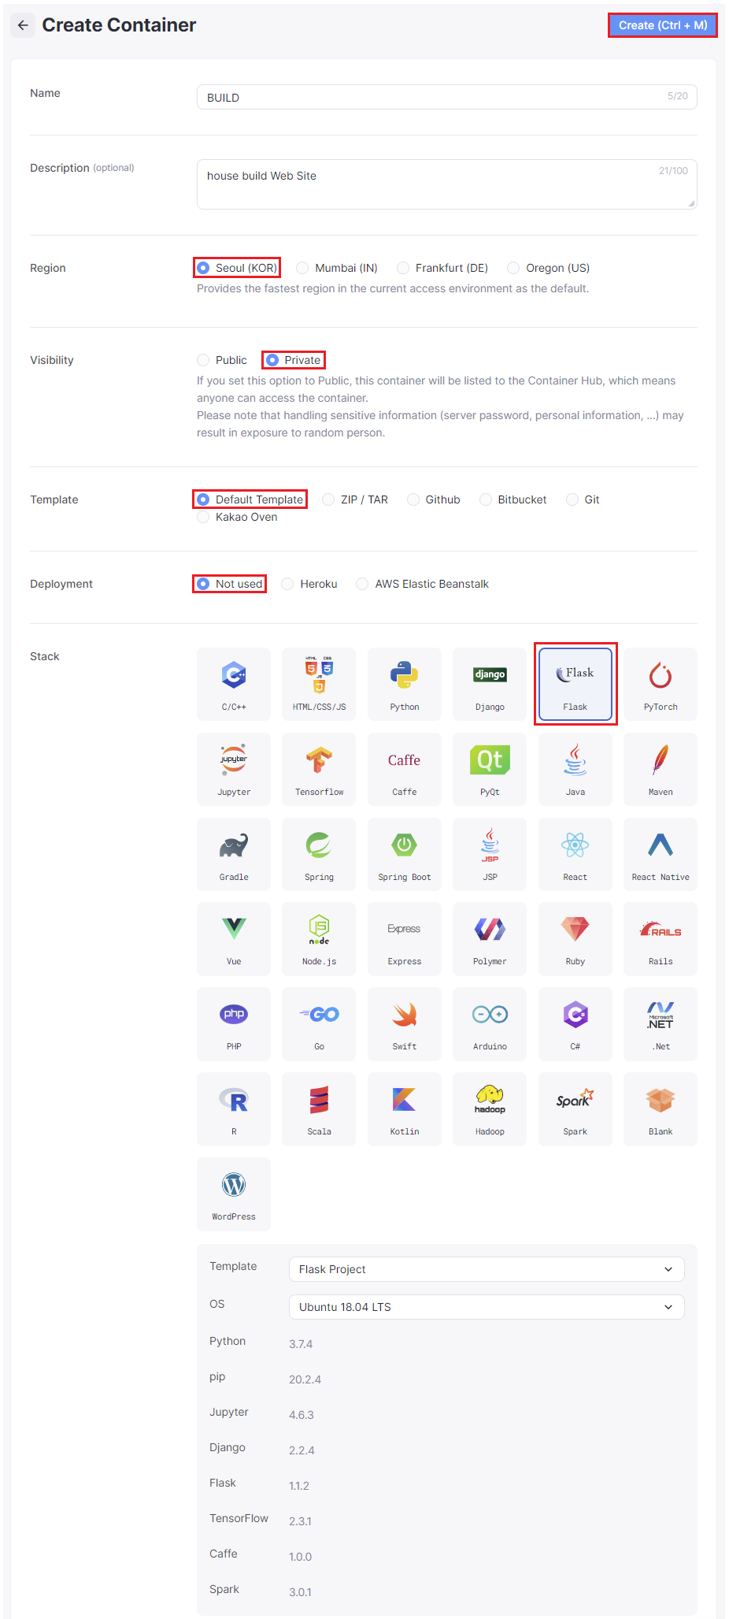
Task: Select the JSP stack
Action: (x=490, y=854)
